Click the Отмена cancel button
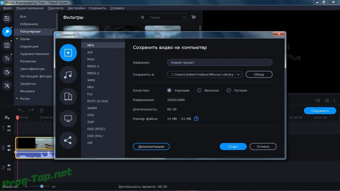Screen dimensions: 340x191 pos(263,147)
